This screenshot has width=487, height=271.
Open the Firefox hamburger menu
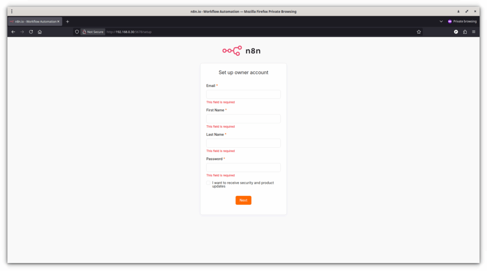click(474, 32)
